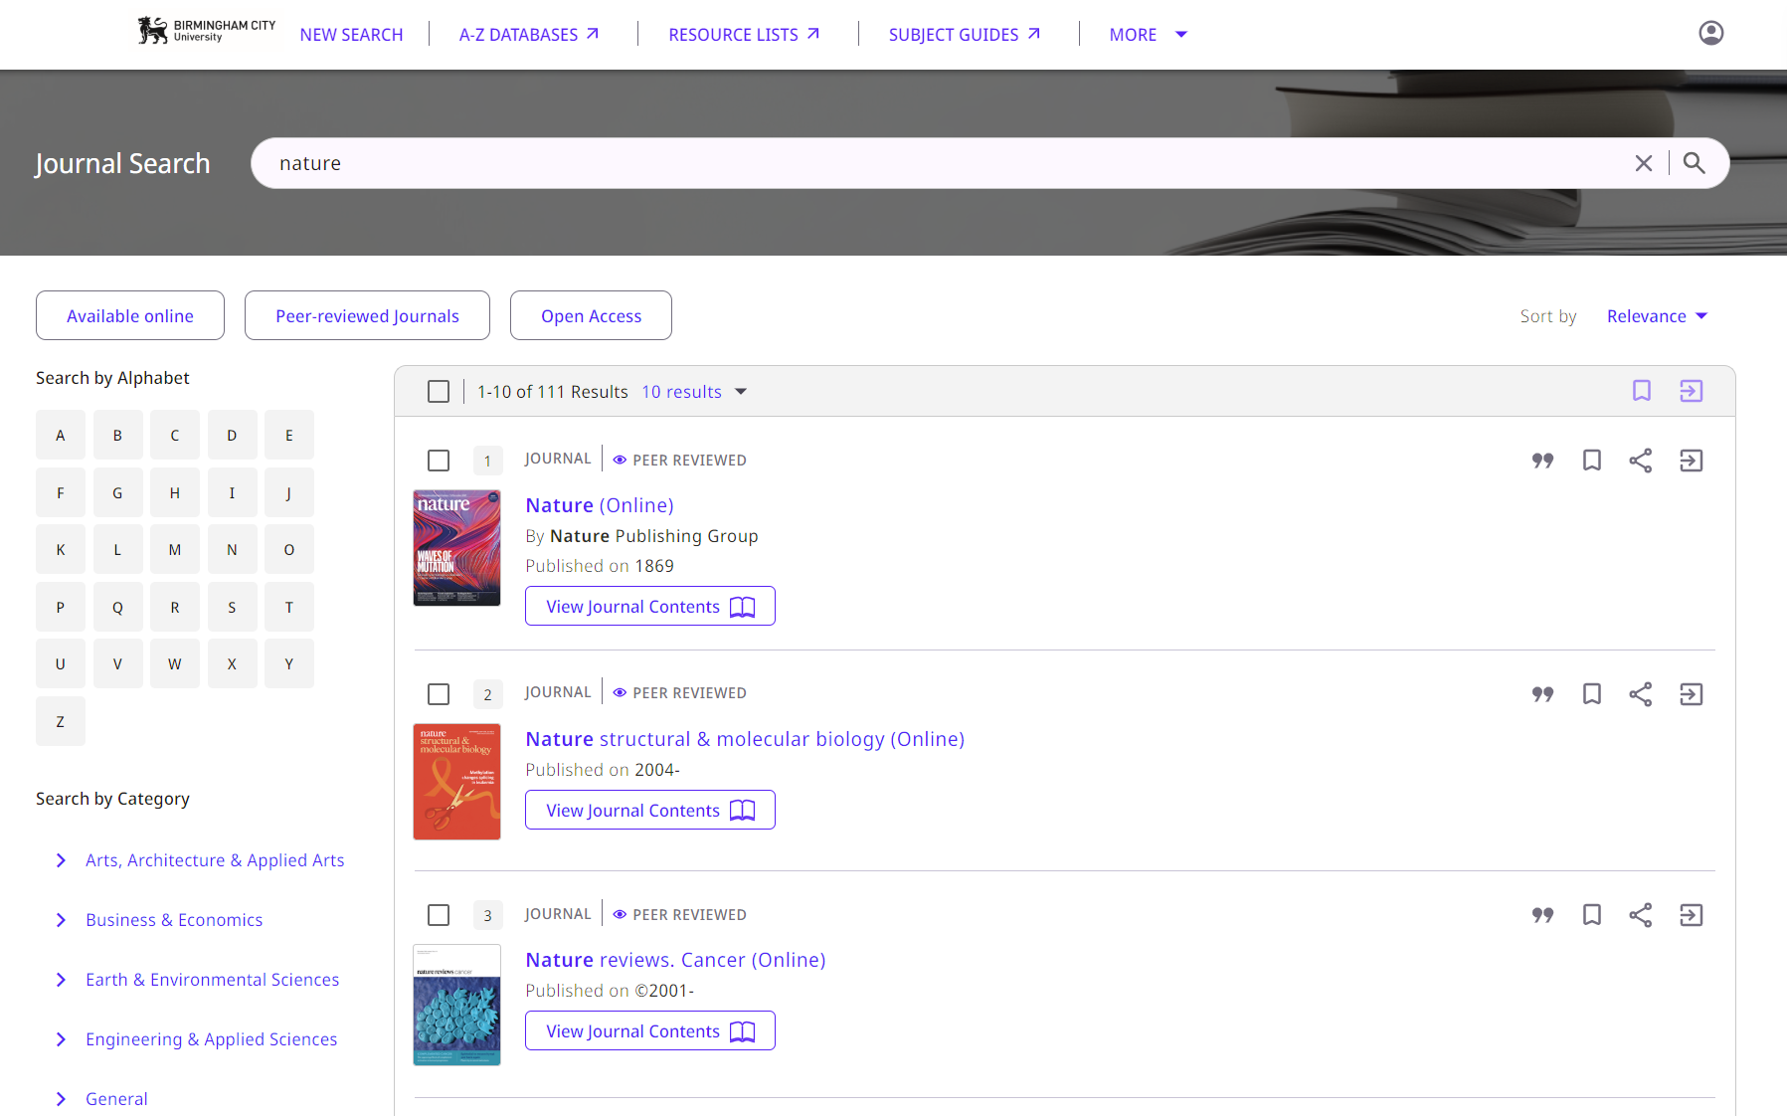The image size is (1787, 1116).
Task: Open the Sort by Relevance dropdown
Action: pyautogui.click(x=1656, y=316)
